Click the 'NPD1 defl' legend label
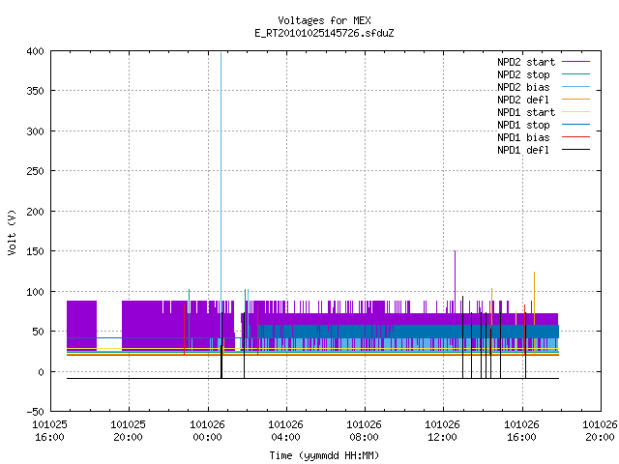The height and width of the screenshot is (464, 619). 523,151
